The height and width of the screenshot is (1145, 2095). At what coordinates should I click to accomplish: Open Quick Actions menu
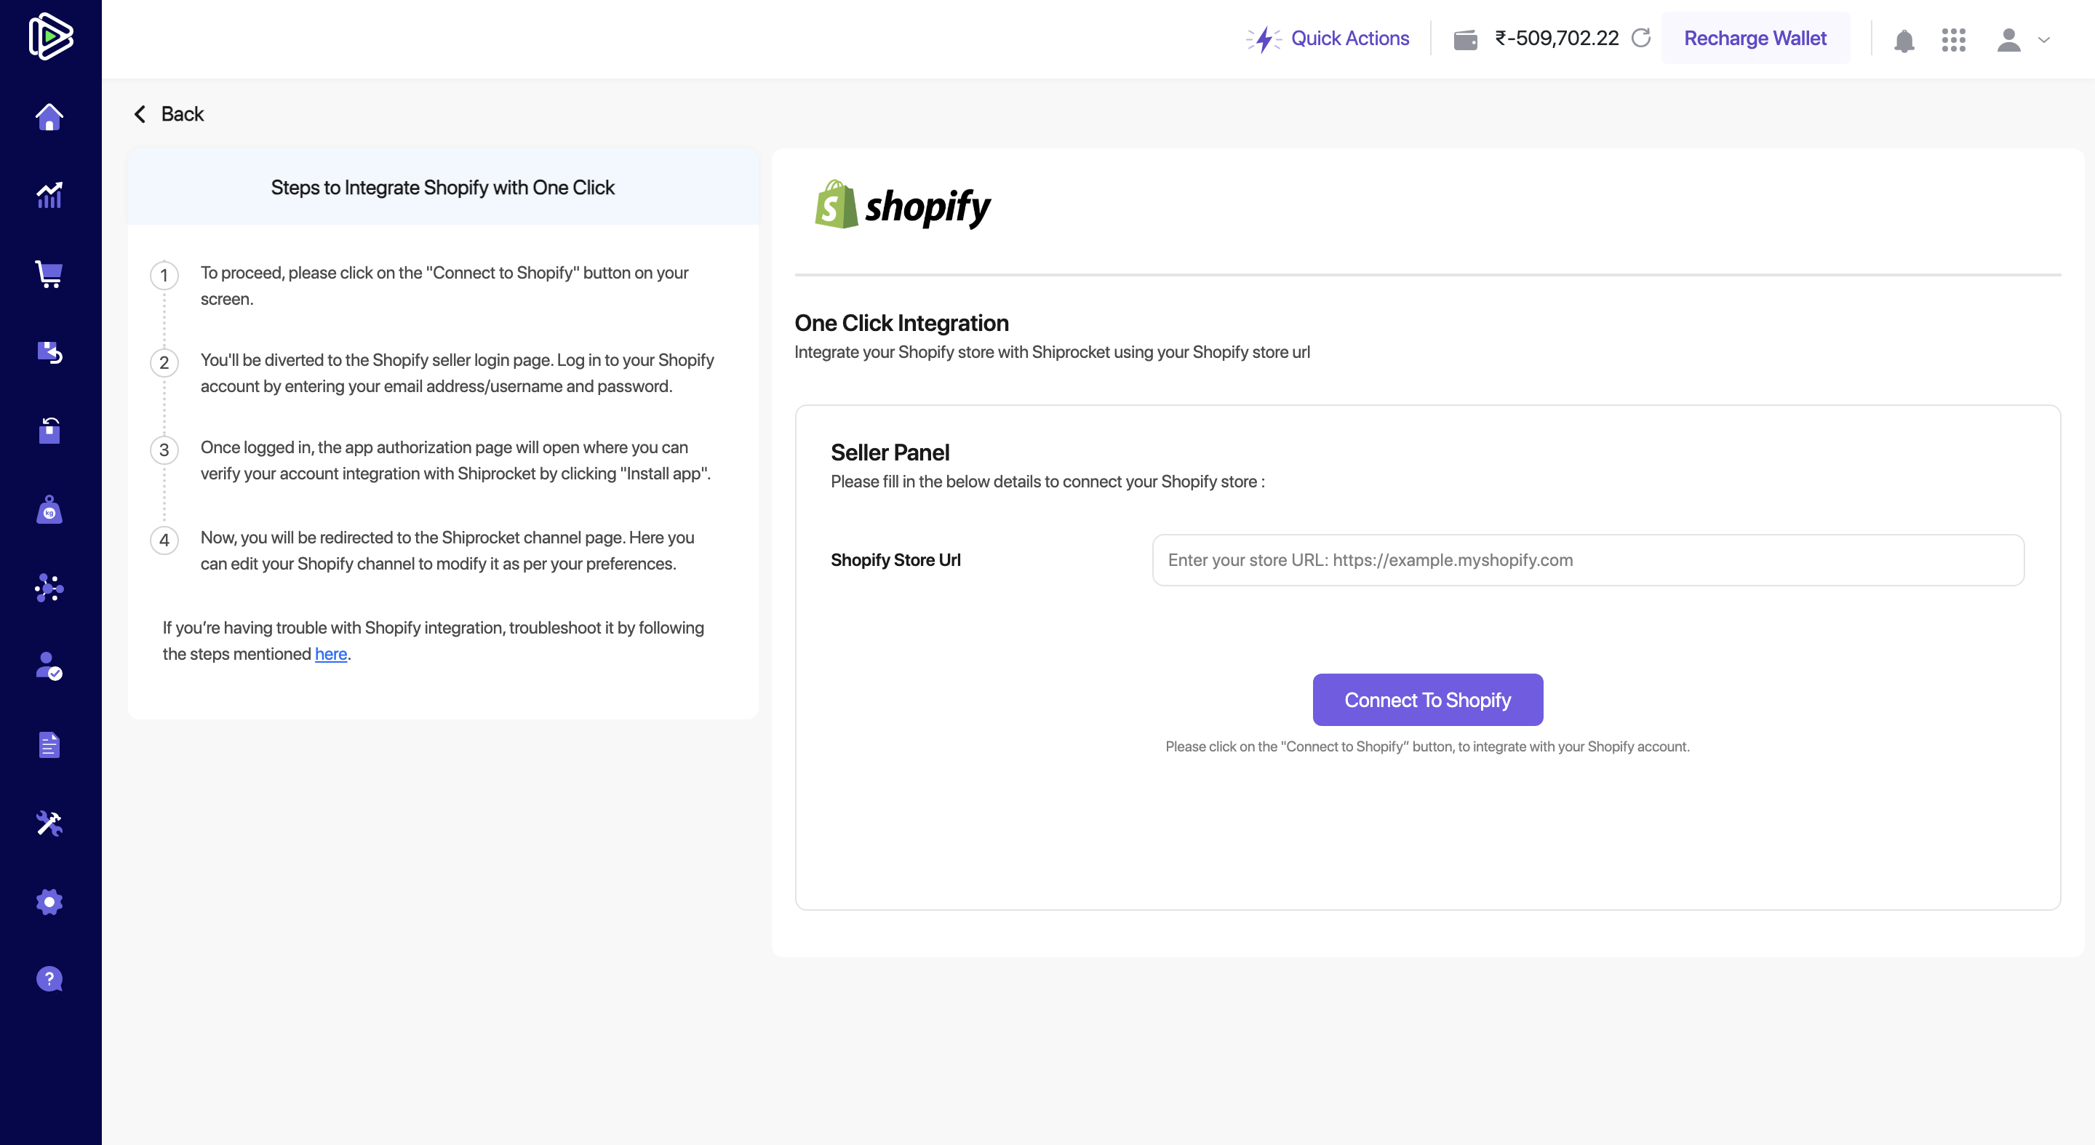coord(1328,39)
